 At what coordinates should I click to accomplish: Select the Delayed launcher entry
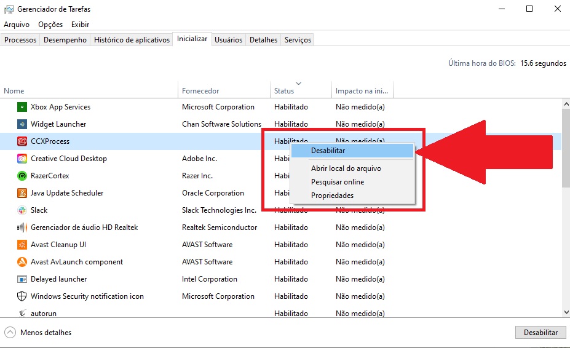click(58, 279)
